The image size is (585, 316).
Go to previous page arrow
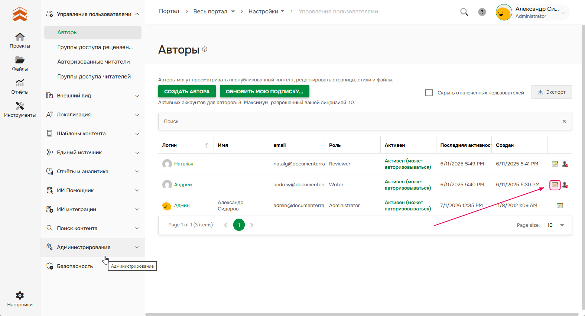click(225, 225)
